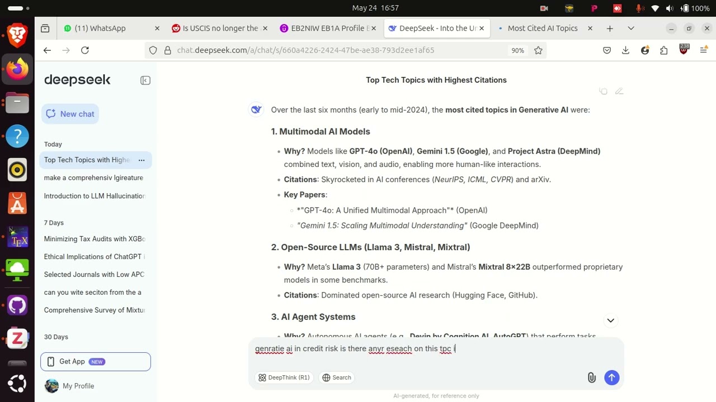716x402 pixels.
Task: Click the site padlock security icon
Action: point(167,50)
